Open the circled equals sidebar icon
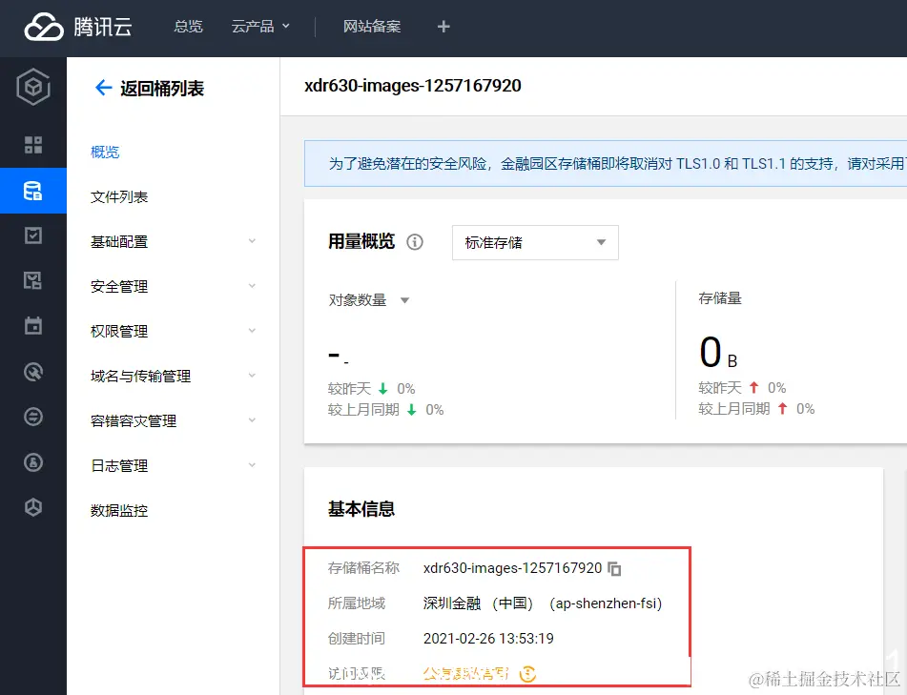Screen dimensions: 907x695 33,417
